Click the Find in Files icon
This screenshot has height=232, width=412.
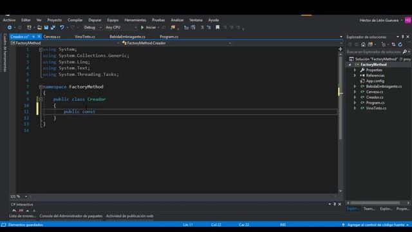(173, 27)
